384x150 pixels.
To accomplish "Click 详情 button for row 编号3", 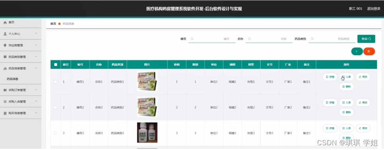I will point(330,128).
